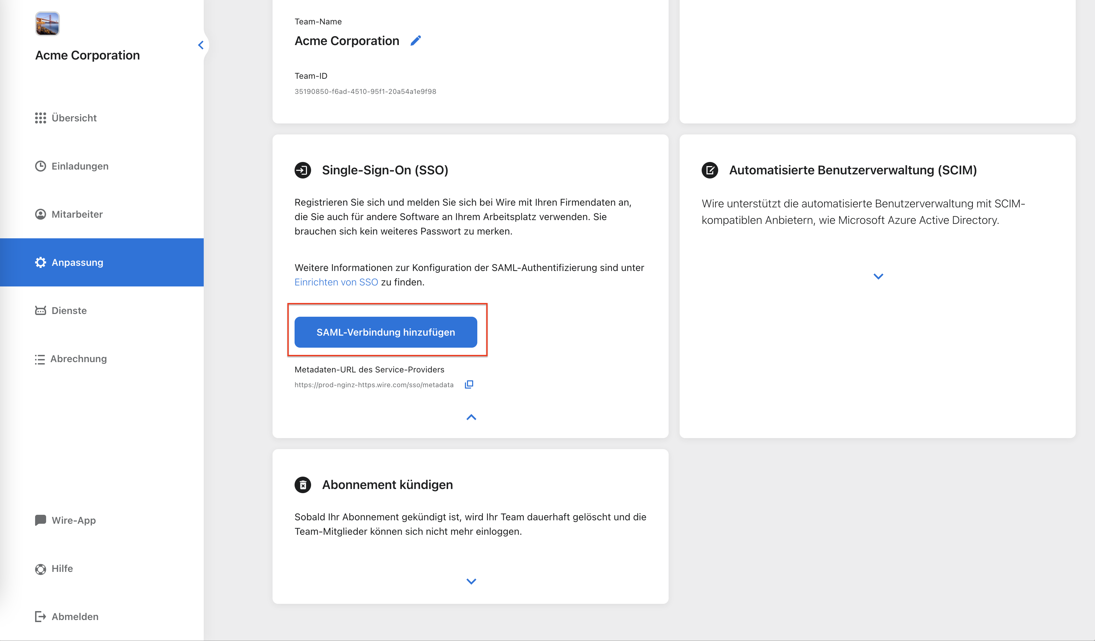Open the Einrichten von SSO link
The width and height of the screenshot is (1095, 641).
point(336,282)
